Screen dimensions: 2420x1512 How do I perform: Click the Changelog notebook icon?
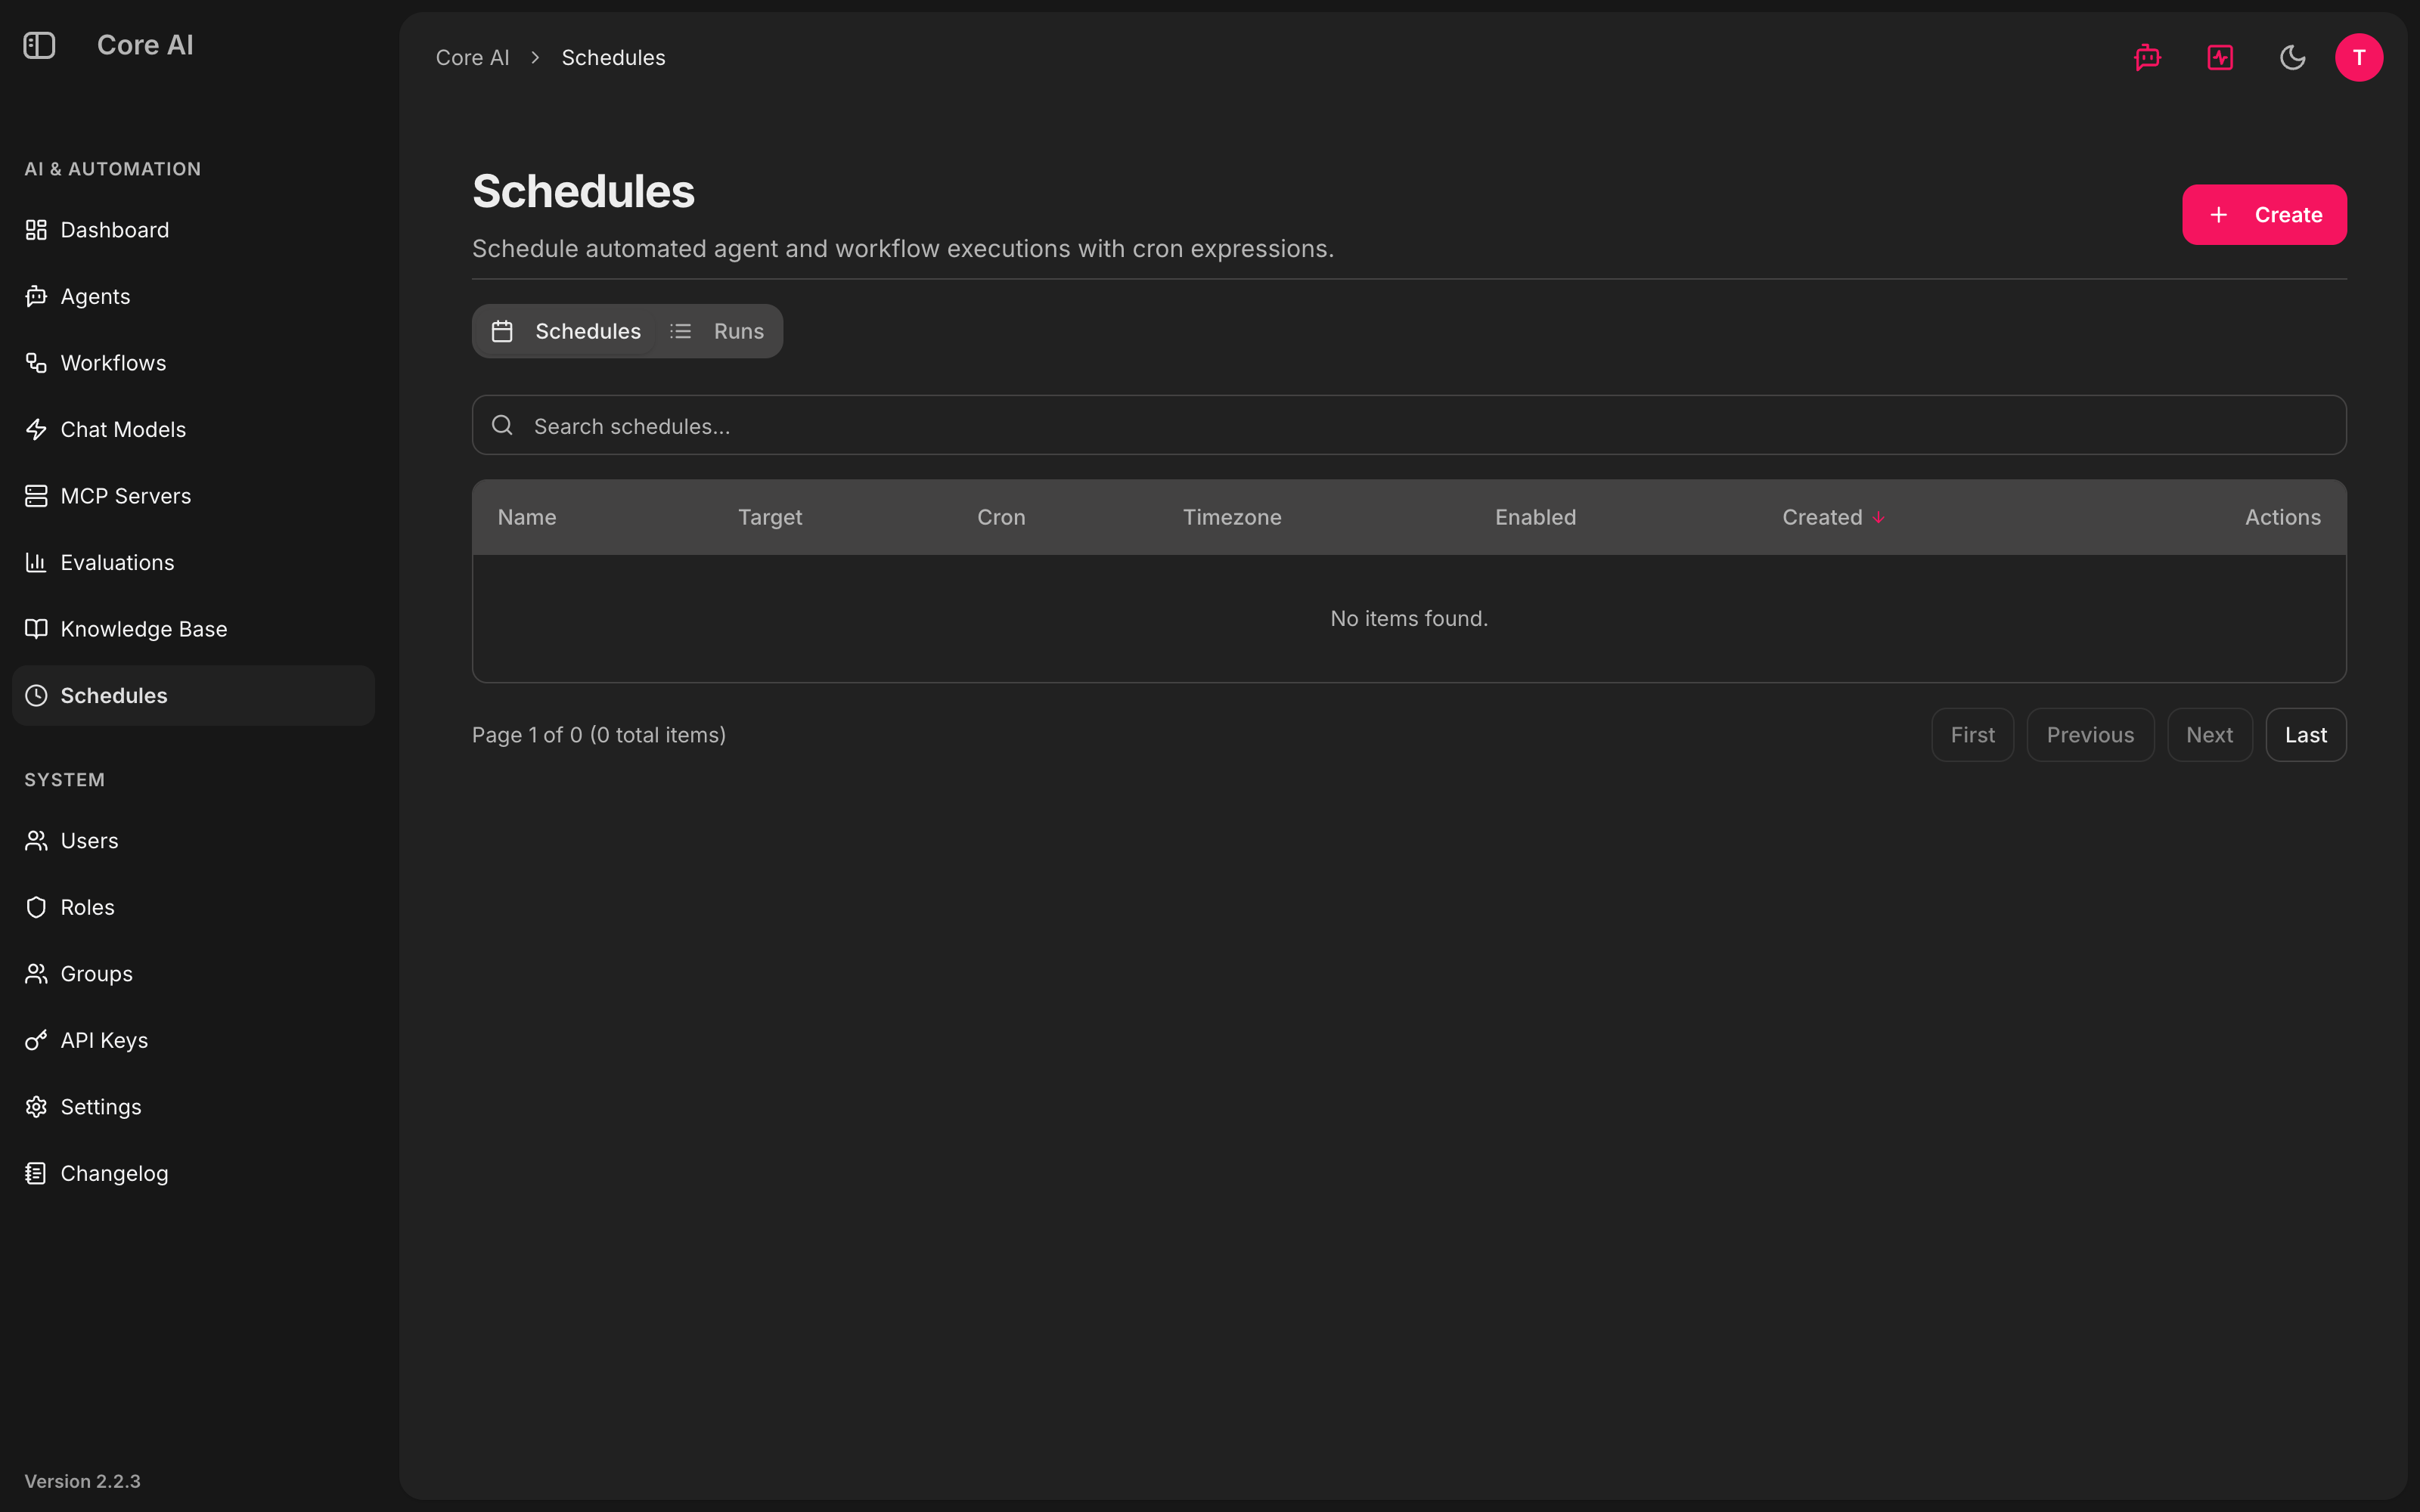(36, 1173)
